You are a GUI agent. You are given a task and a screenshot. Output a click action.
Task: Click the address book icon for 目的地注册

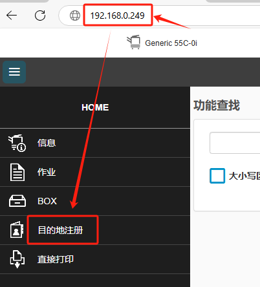tap(17, 230)
